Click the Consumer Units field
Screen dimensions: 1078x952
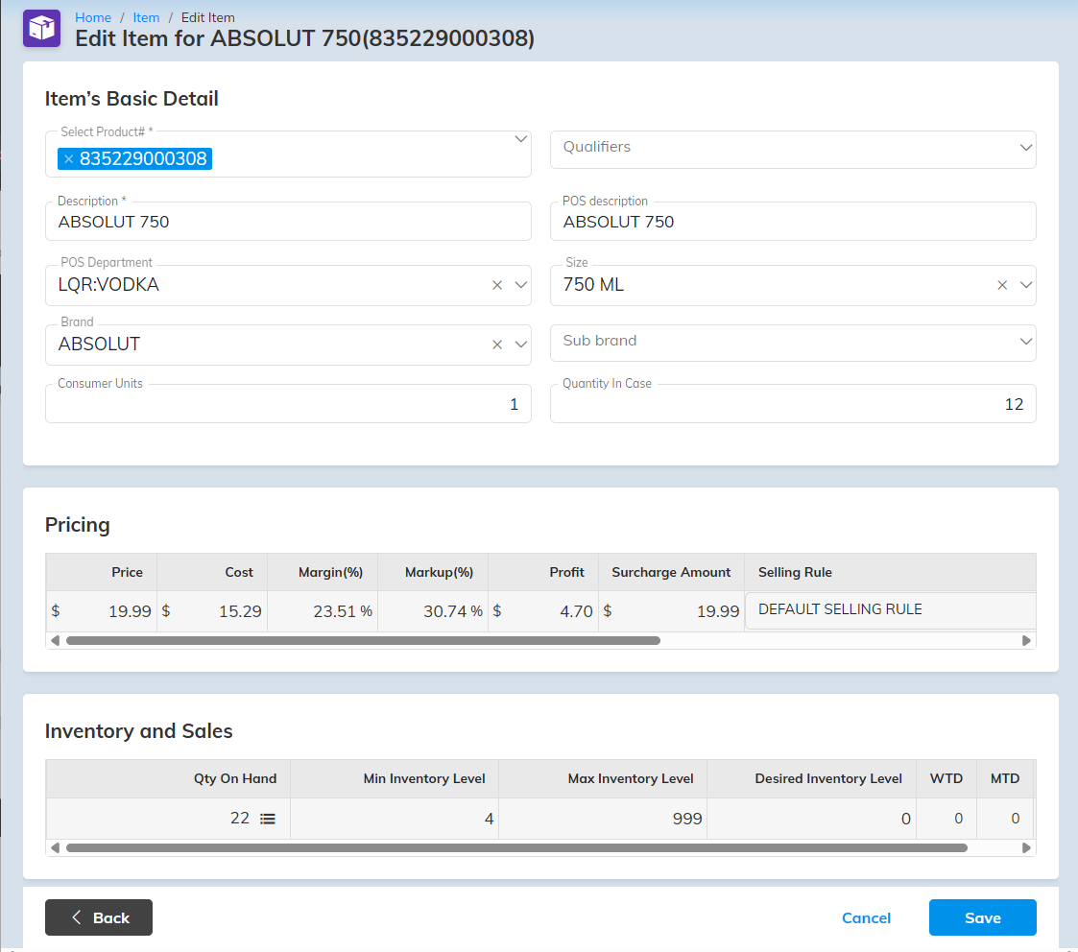point(288,403)
